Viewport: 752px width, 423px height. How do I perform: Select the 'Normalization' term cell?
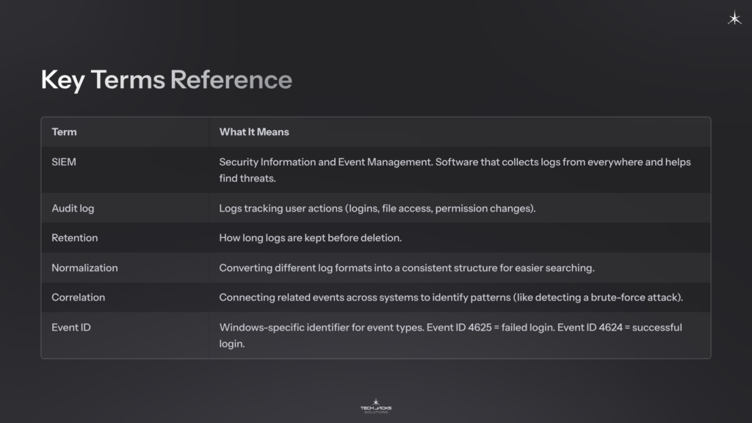pos(84,267)
